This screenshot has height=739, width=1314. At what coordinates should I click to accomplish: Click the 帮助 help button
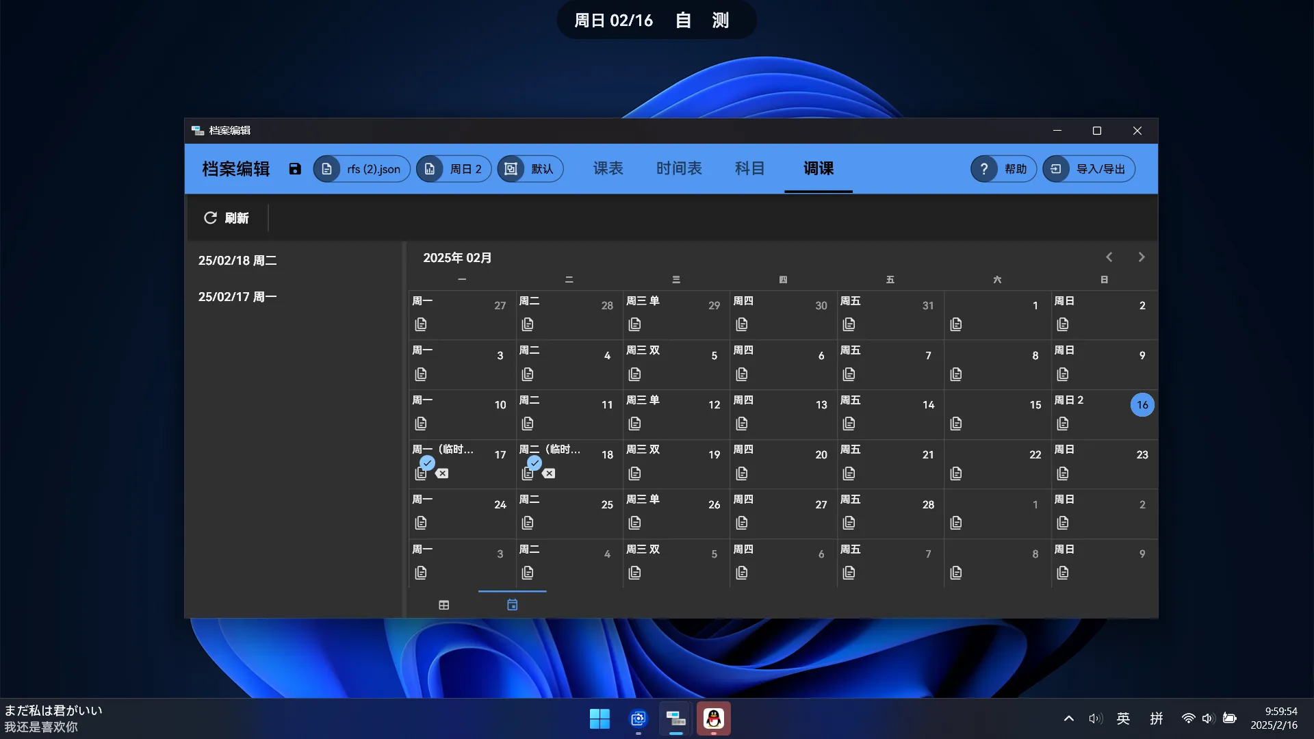[x=1003, y=169]
